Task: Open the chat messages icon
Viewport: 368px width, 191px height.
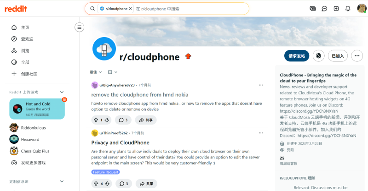Action: point(324,9)
